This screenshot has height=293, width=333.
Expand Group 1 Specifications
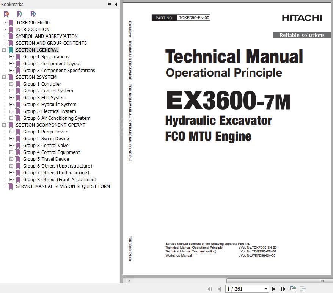[x=11, y=57]
